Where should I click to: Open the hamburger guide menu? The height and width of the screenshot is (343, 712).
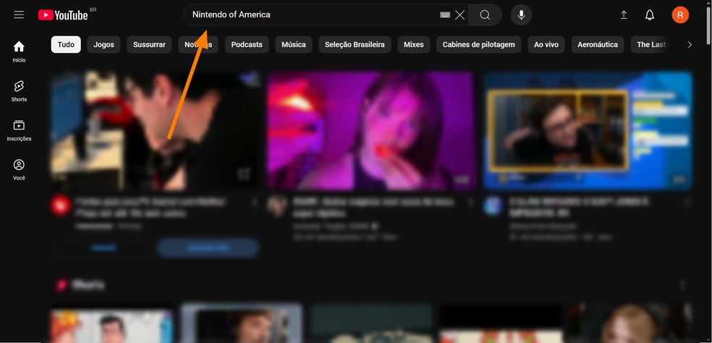[x=19, y=14]
